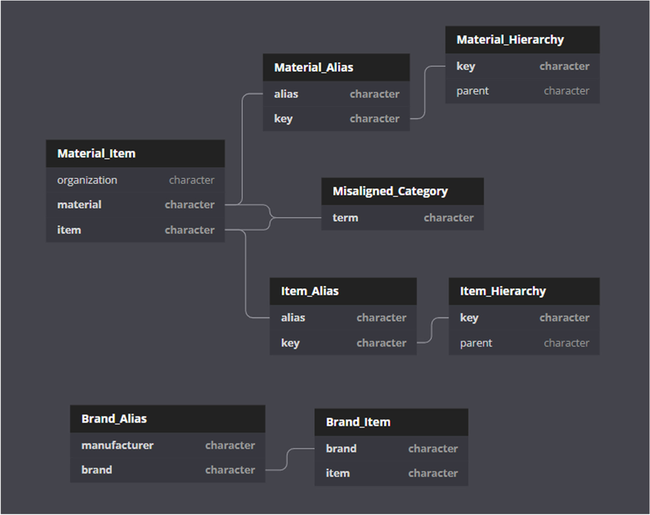Click character type of Material_Hierarchy parent
The height and width of the screenshot is (515, 650).
click(566, 91)
